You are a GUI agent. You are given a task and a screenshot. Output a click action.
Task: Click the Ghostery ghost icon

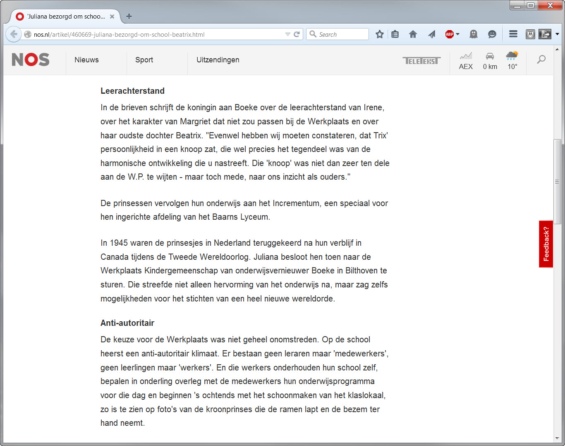[x=474, y=34]
